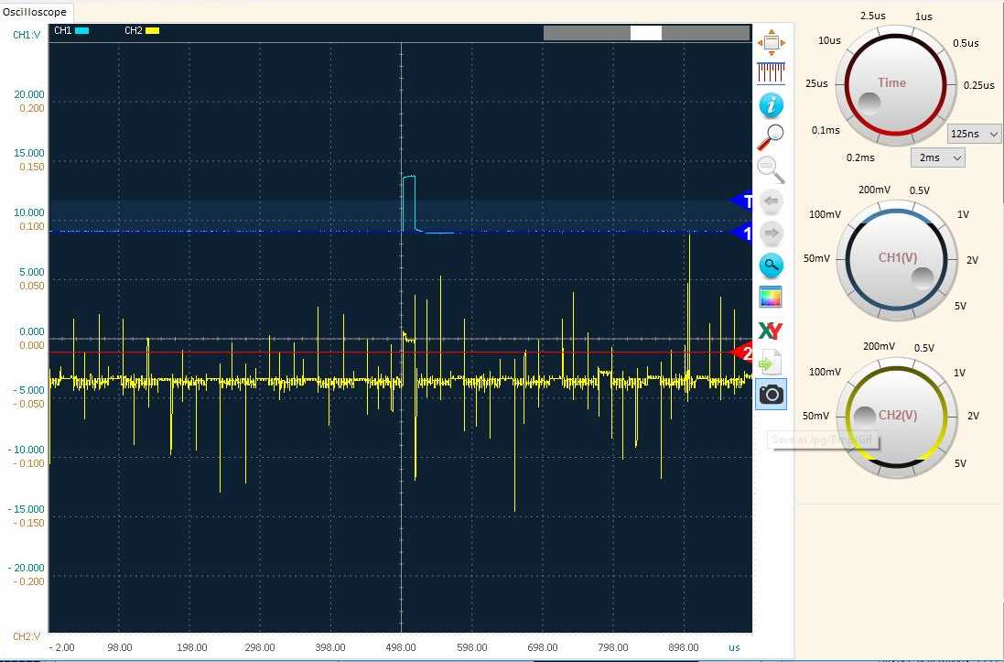The width and height of the screenshot is (1004, 662).
Task: Save screenshot with the camera icon
Action: tap(771, 394)
